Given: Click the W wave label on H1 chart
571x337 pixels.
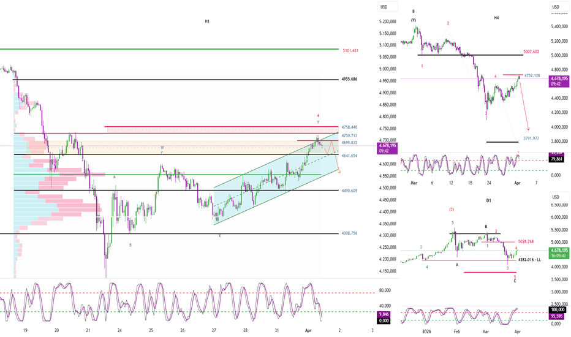Looking at the screenshot, I should 162,148.
